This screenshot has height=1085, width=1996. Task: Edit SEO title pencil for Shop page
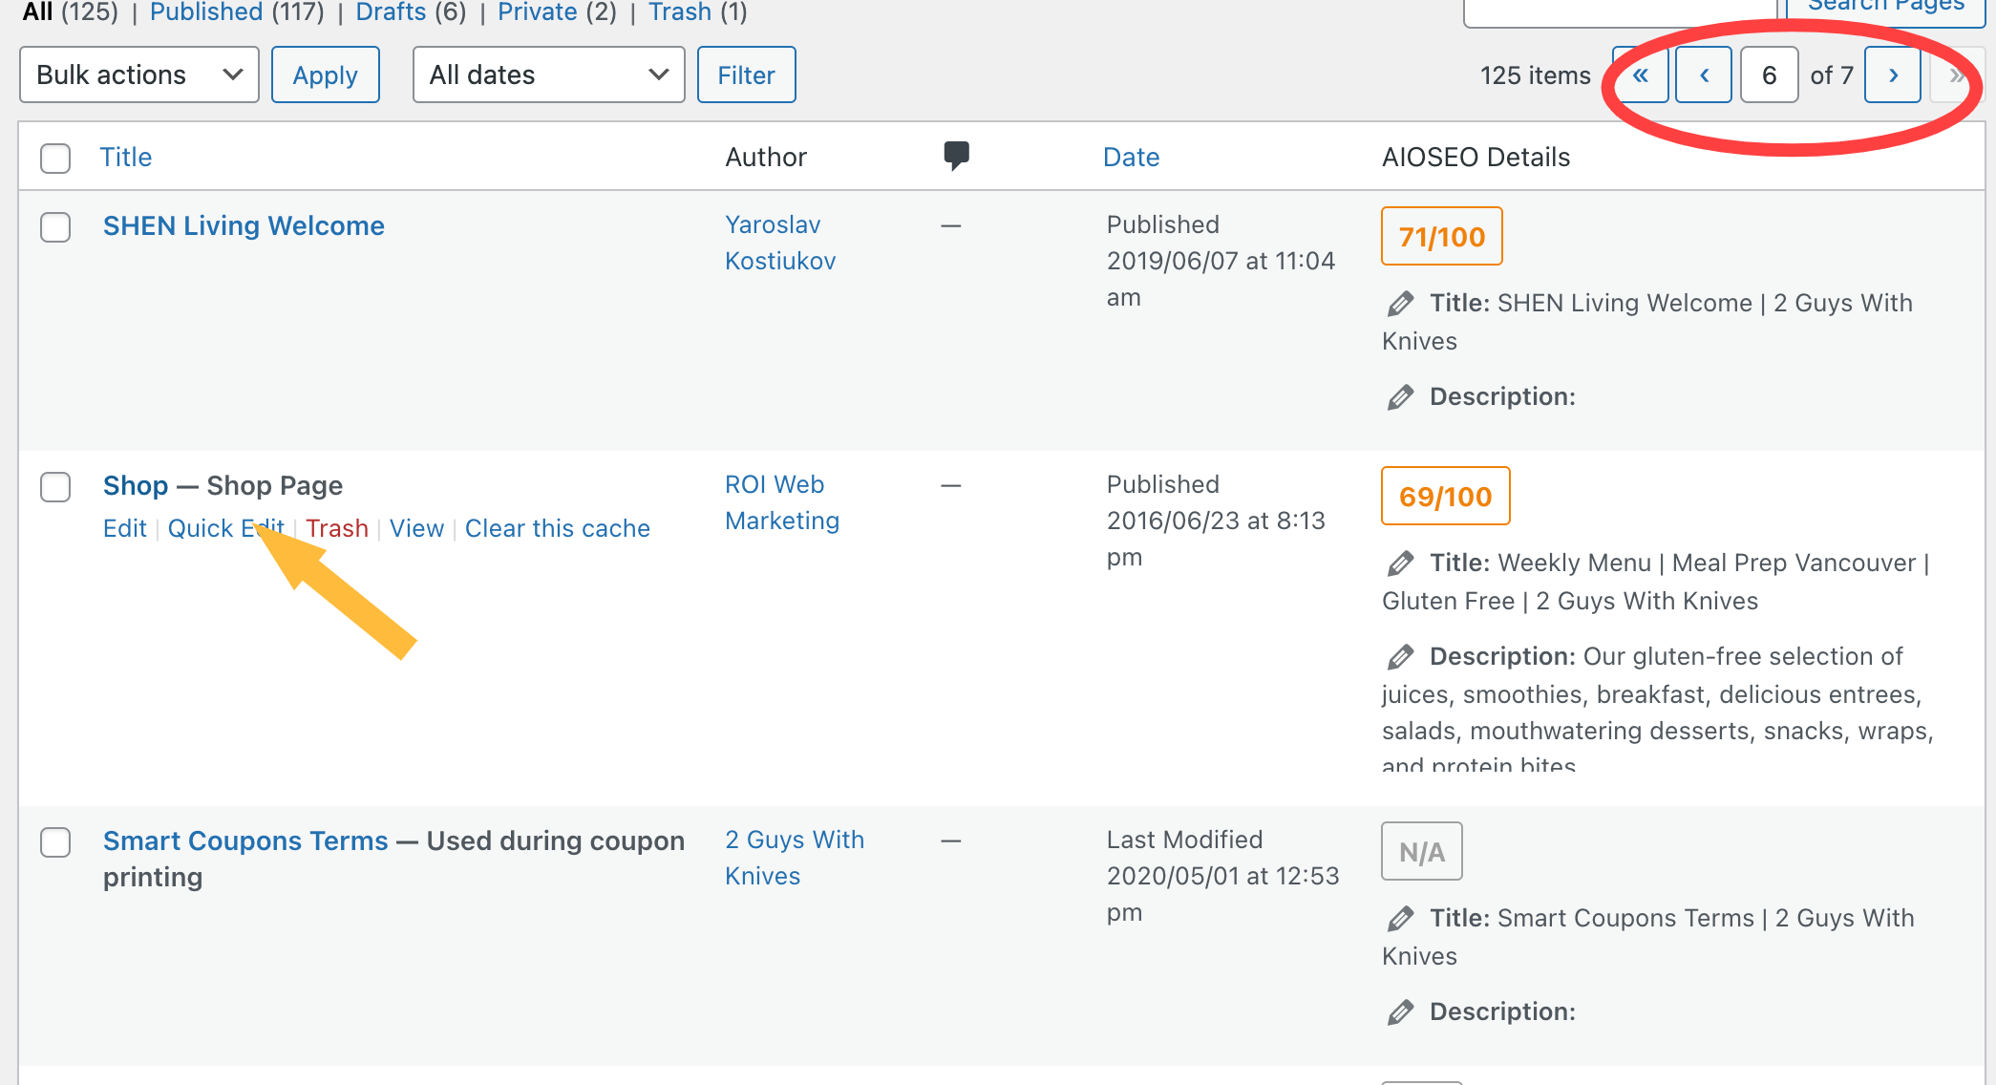[x=1400, y=564]
